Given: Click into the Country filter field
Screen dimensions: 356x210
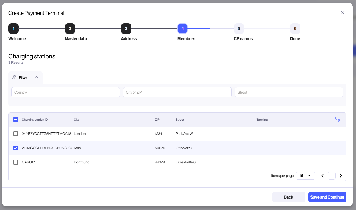Looking at the screenshot, I should (x=65, y=92).
